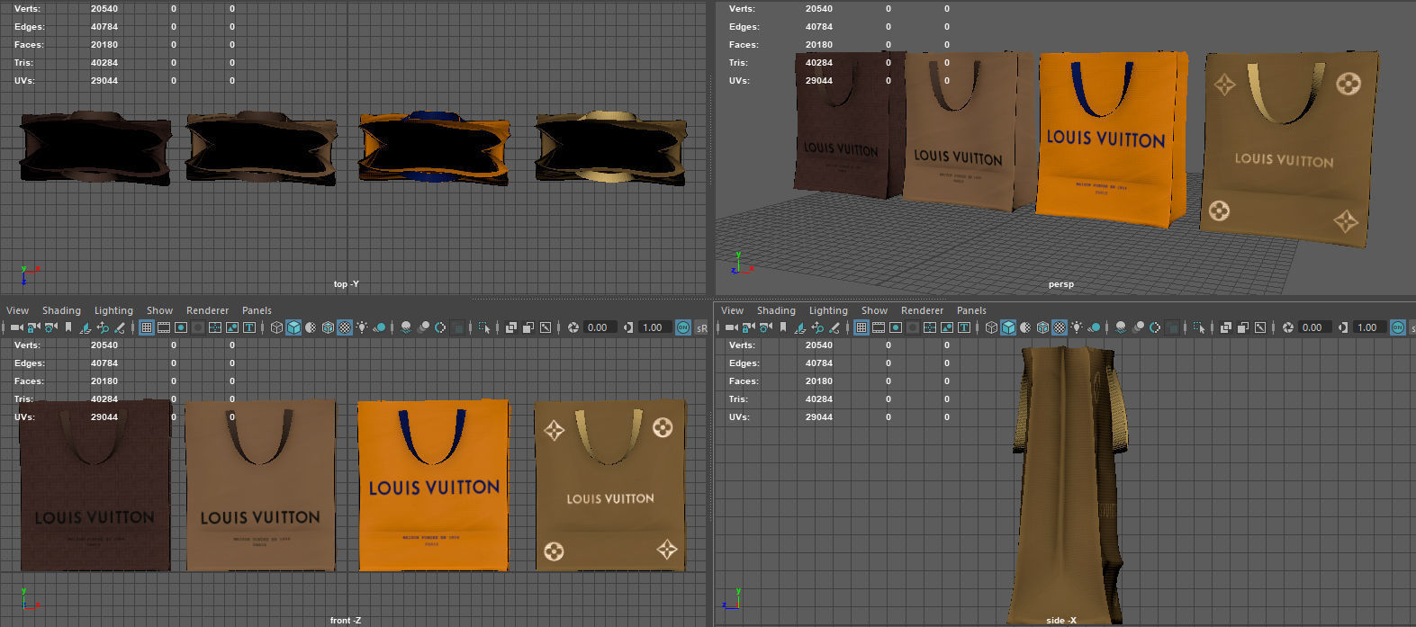Screen dimensions: 1416x627
Task: Click Isolate Select icon in side panel
Action: click(1199, 327)
